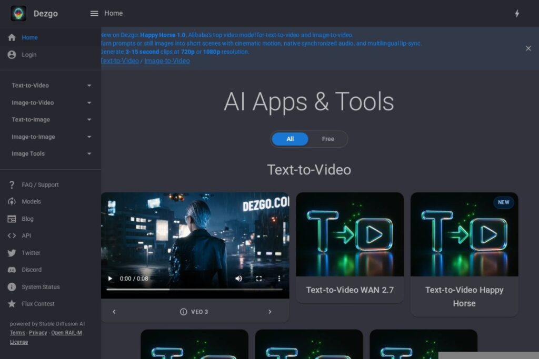Viewport: 539px width, 359px height.
Task: Expand the Image-to-Image sidebar menu
Action: (51, 137)
